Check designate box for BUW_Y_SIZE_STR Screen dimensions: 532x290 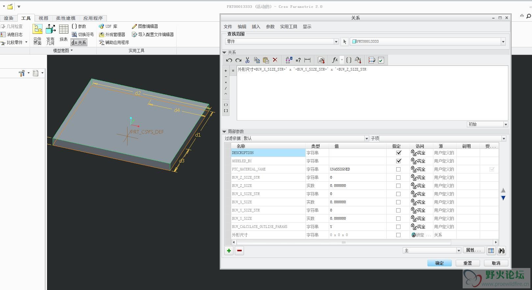point(399,210)
